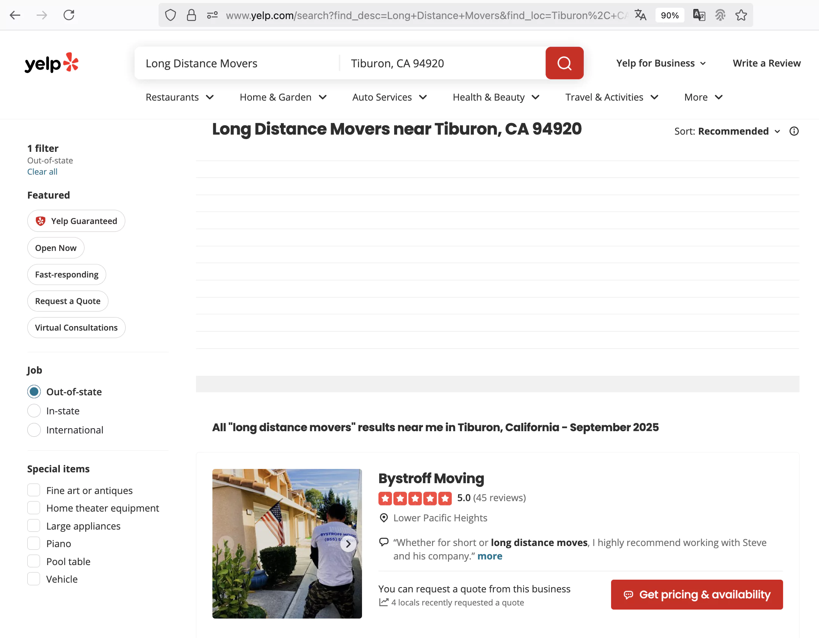The height and width of the screenshot is (638, 819).
Task: Check the Piano special items checkbox
Action: [34, 543]
